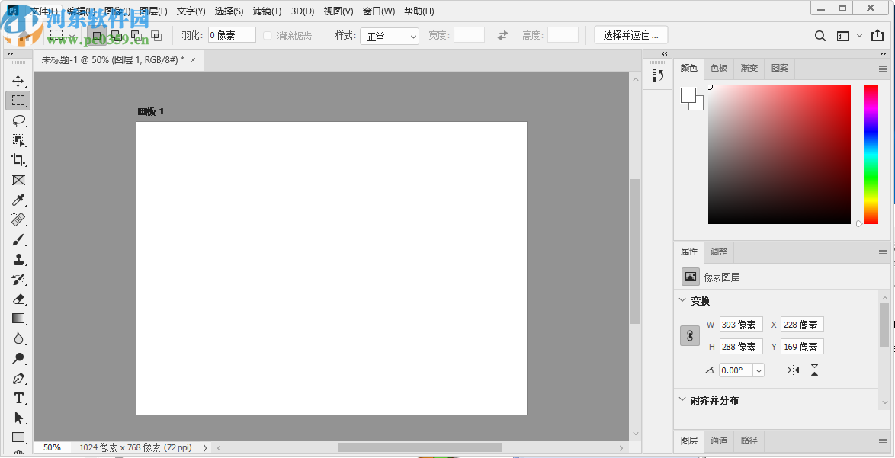
Task: Click the 选择并遮住 button
Action: [x=630, y=34]
